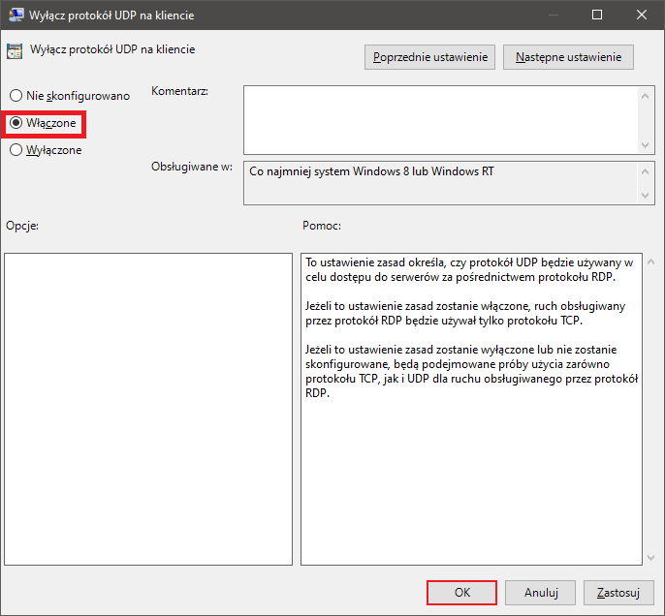The image size is (665, 616).
Task: Focus the Komentarz text field
Action: (x=440, y=120)
